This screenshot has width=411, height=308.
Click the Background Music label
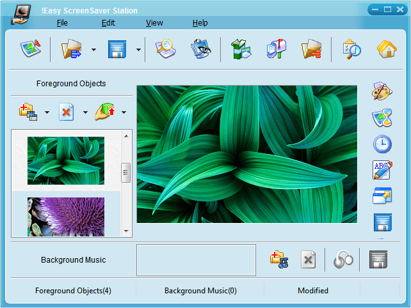(74, 260)
